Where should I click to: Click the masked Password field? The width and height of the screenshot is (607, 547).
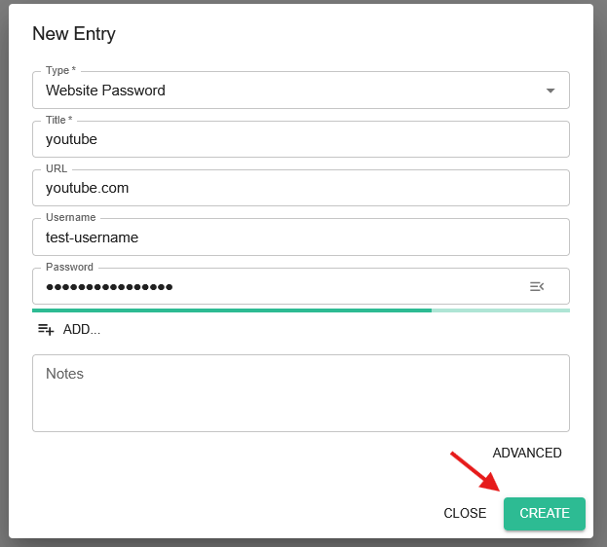tap(279, 287)
